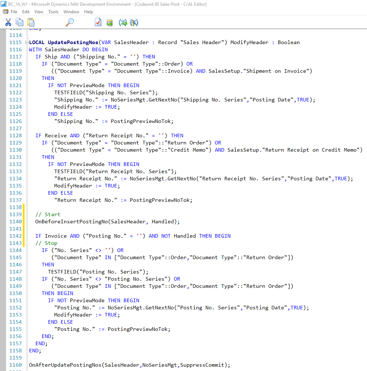Click the small document icon left of the File menu
Image resolution: width=367 pixels, height=371 pixels.
(x=5, y=11)
